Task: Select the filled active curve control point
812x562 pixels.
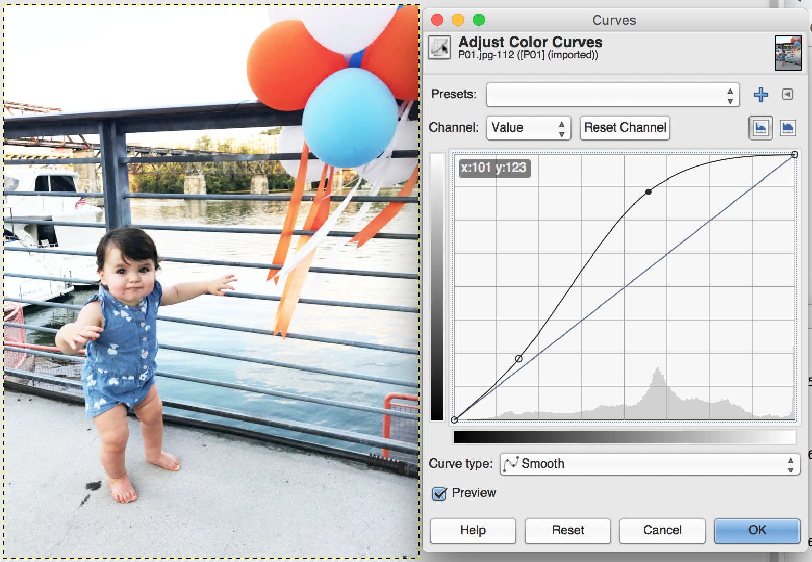Action: 648,192
